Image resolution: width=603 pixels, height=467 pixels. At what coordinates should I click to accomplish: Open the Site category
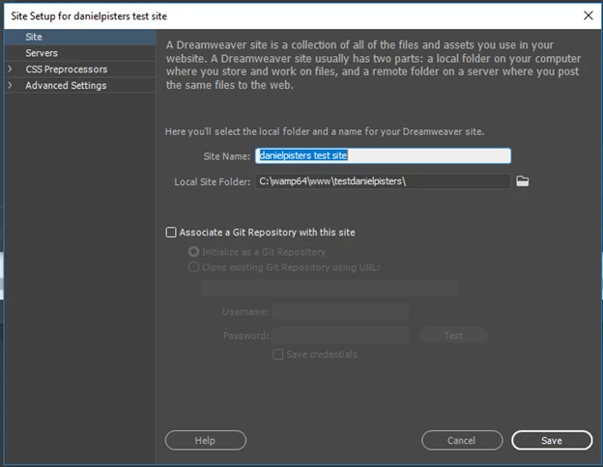pyautogui.click(x=79, y=37)
